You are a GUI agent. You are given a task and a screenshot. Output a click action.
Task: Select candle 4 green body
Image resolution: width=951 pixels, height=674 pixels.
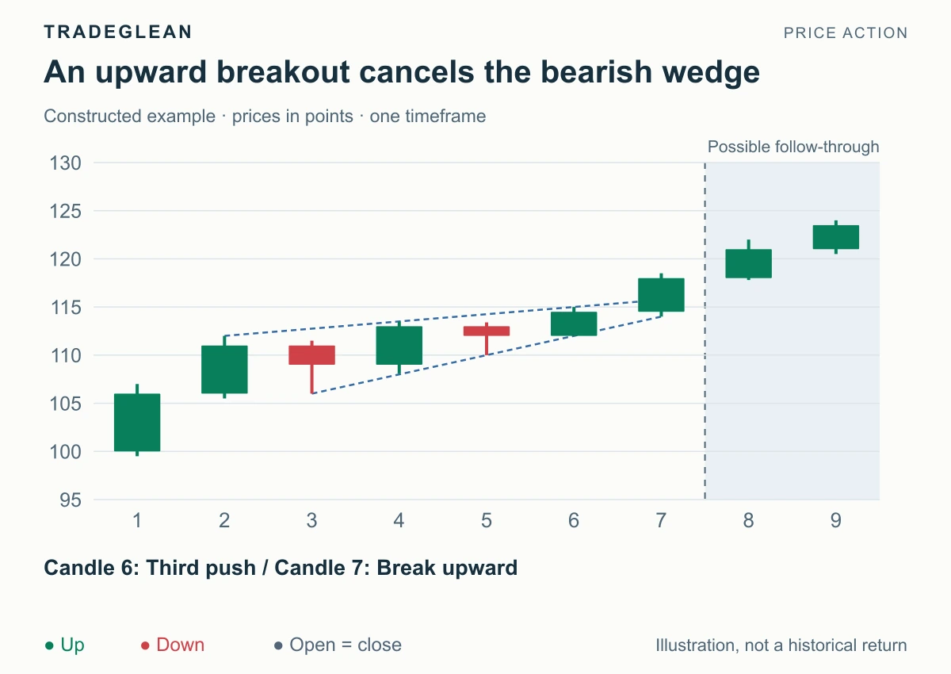399,346
